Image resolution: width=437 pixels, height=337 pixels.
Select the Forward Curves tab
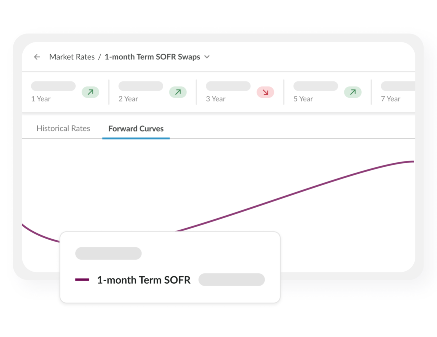pos(136,129)
